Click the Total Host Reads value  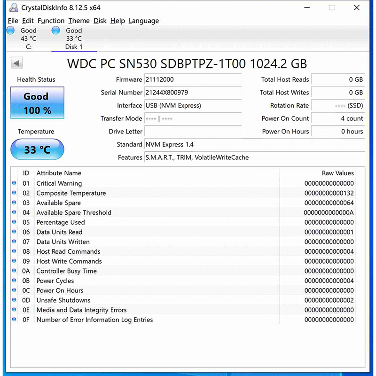click(x=338, y=79)
